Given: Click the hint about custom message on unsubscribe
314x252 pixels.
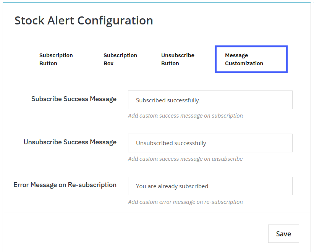Looking at the screenshot, I should click(185, 159).
